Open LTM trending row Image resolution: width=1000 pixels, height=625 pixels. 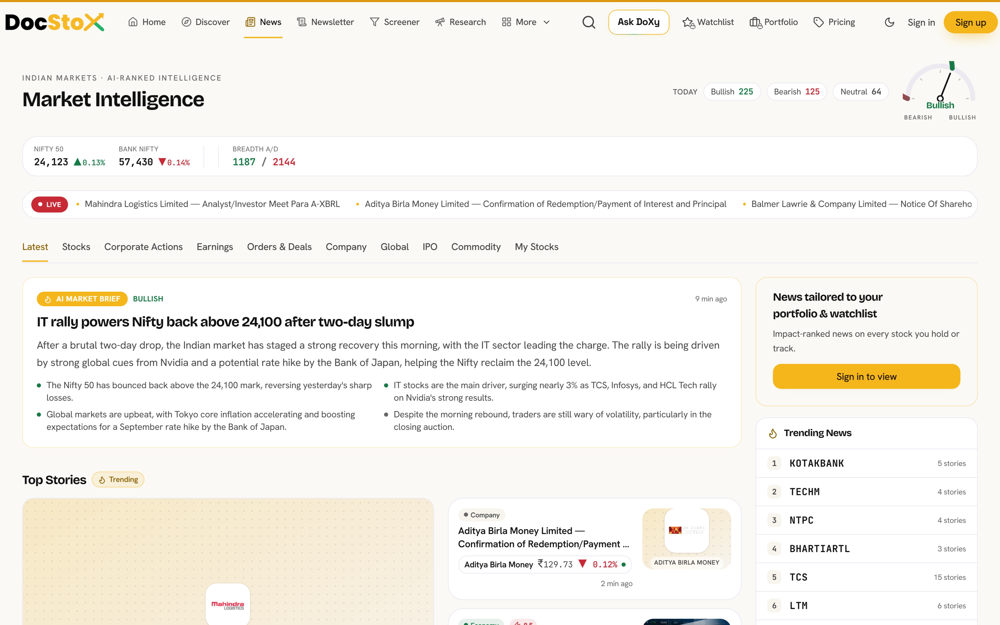click(x=866, y=606)
